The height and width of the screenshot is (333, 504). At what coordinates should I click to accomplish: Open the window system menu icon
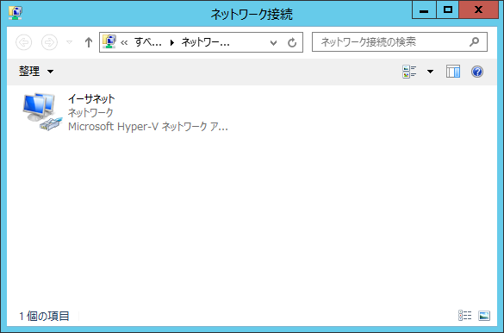(16, 13)
